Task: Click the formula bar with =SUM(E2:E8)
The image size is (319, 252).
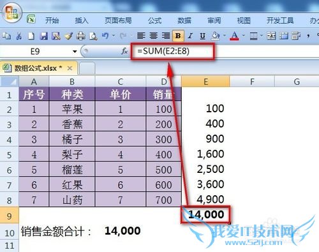Action: [x=225, y=51]
